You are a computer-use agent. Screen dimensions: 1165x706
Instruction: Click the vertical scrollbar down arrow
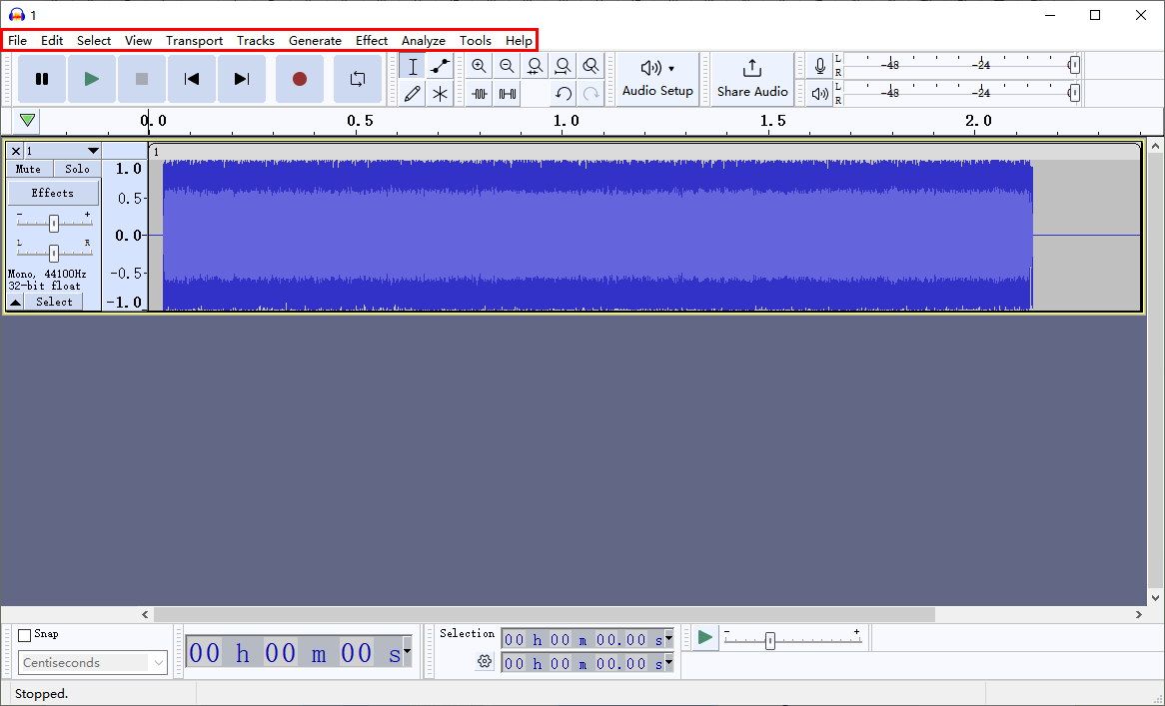[x=1155, y=597]
